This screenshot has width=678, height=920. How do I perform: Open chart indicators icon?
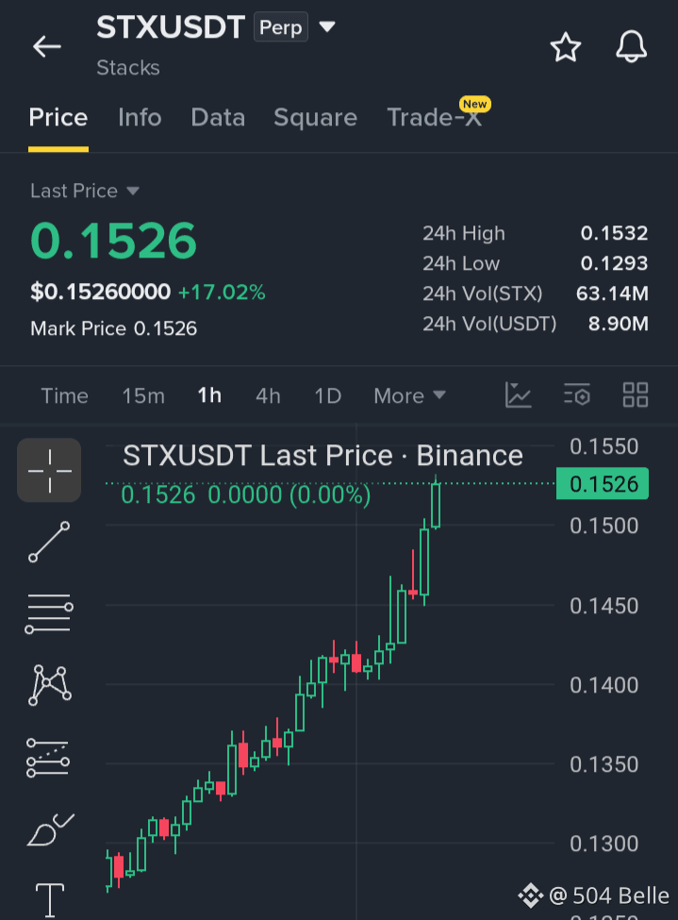point(518,394)
